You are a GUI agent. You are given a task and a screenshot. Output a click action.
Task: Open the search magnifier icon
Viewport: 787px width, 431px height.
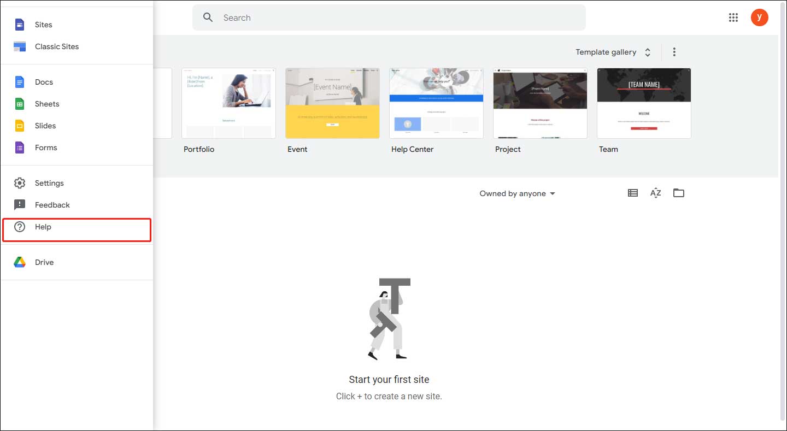tap(208, 17)
